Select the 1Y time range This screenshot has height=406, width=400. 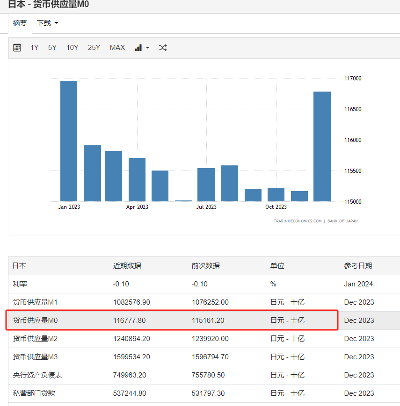(x=35, y=48)
